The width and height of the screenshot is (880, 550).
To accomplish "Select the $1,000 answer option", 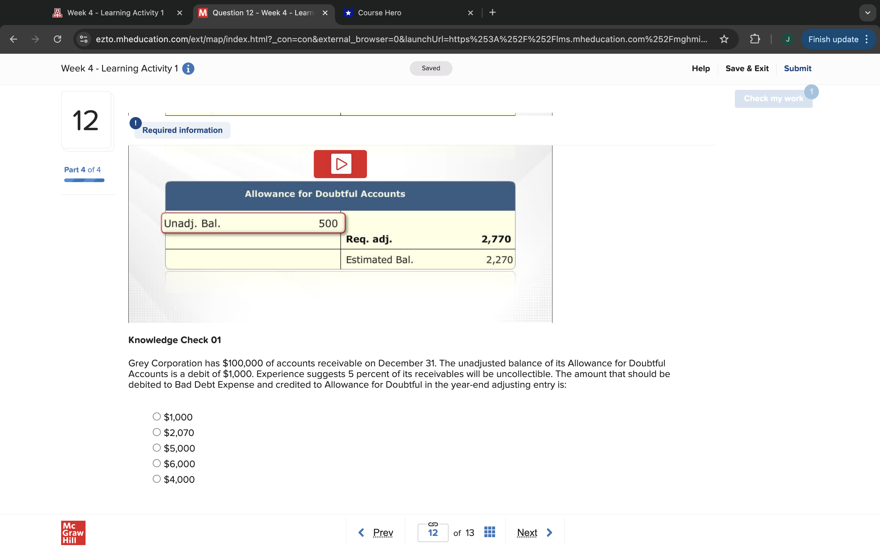I will [157, 416].
